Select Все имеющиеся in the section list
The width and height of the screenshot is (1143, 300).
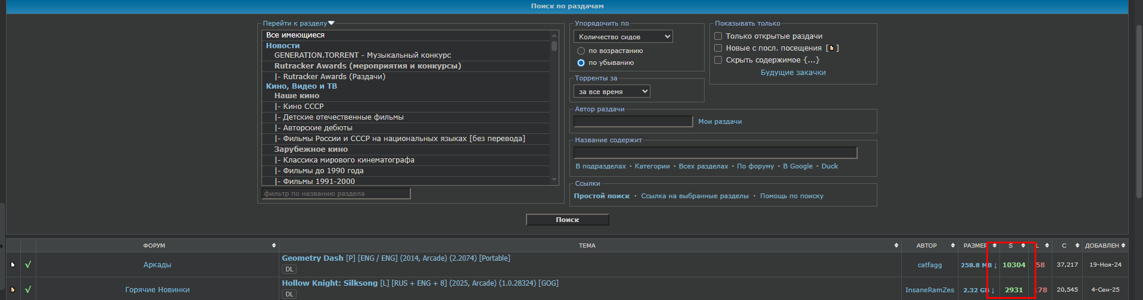(406, 35)
